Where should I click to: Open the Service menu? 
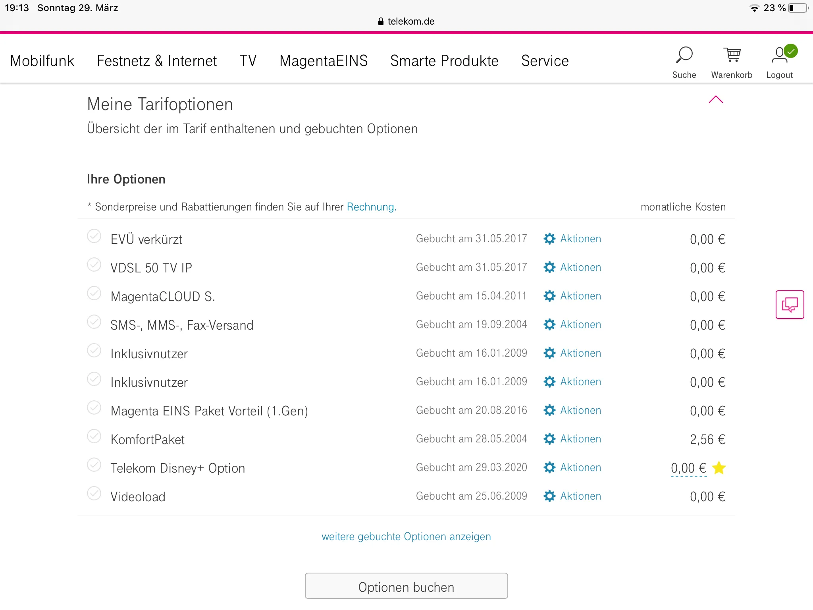[545, 61]
